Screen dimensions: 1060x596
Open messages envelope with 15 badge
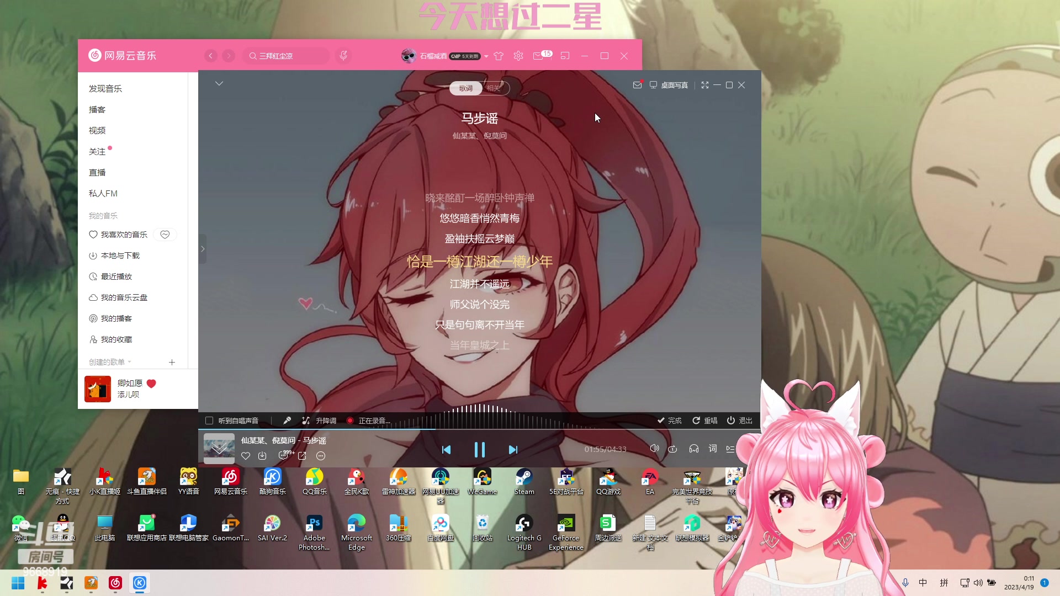542,55
